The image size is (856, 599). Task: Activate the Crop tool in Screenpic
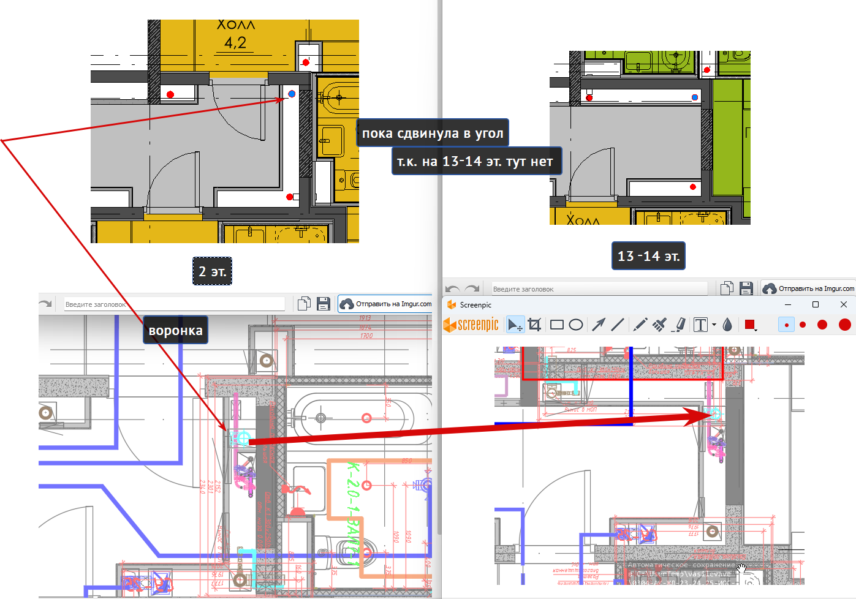pos(535,325)
